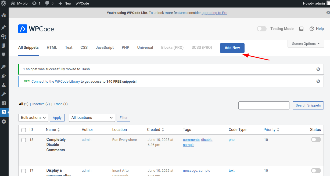The image size is (330, 176).
Task: Open Tools wrench icon in sidebar
Action: click(4, 94)
